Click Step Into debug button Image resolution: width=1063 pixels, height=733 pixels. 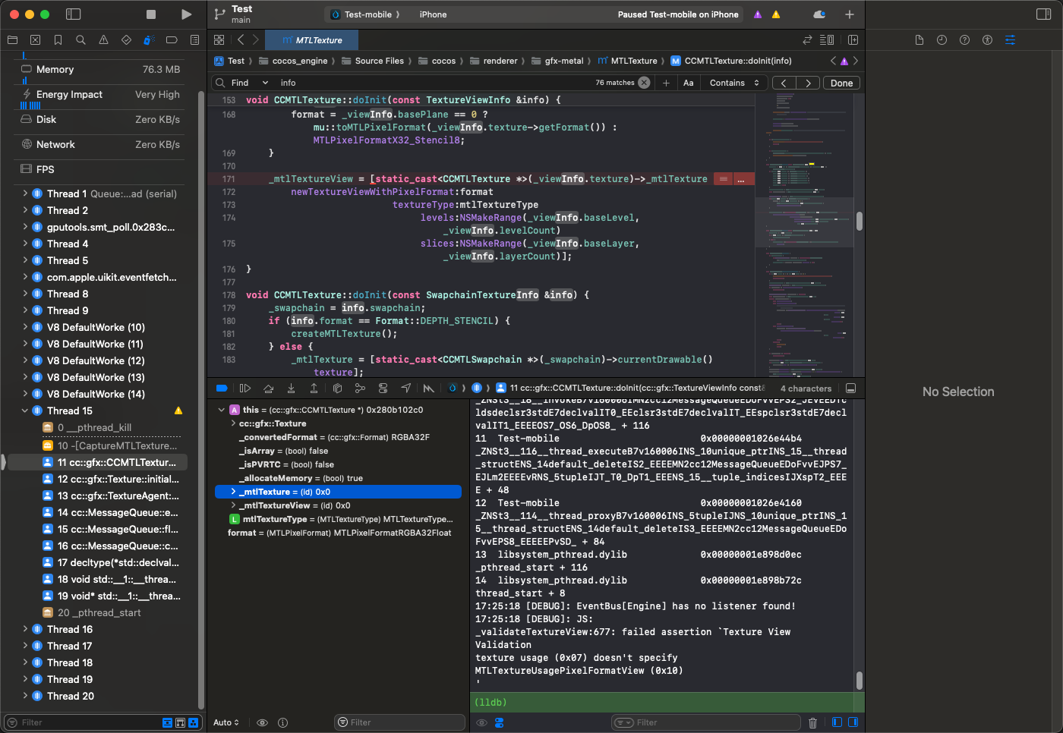pyautogui.click(x=291, y=388)
